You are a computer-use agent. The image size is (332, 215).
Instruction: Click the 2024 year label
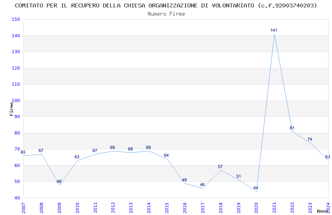click(x=328, y=208)
